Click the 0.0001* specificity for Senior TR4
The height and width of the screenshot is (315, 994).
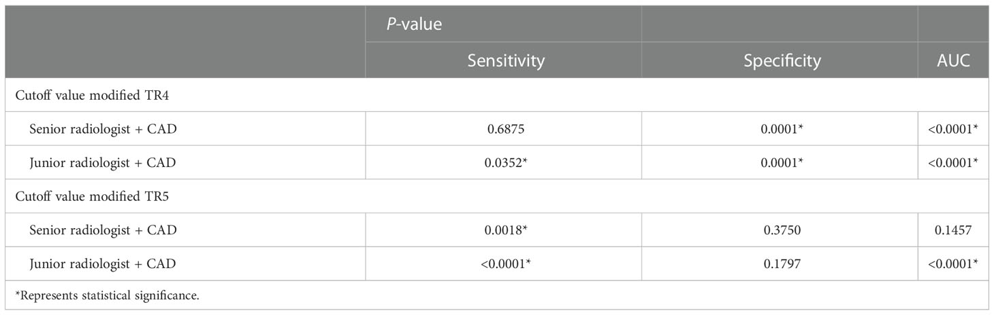(x=781, y=128)
